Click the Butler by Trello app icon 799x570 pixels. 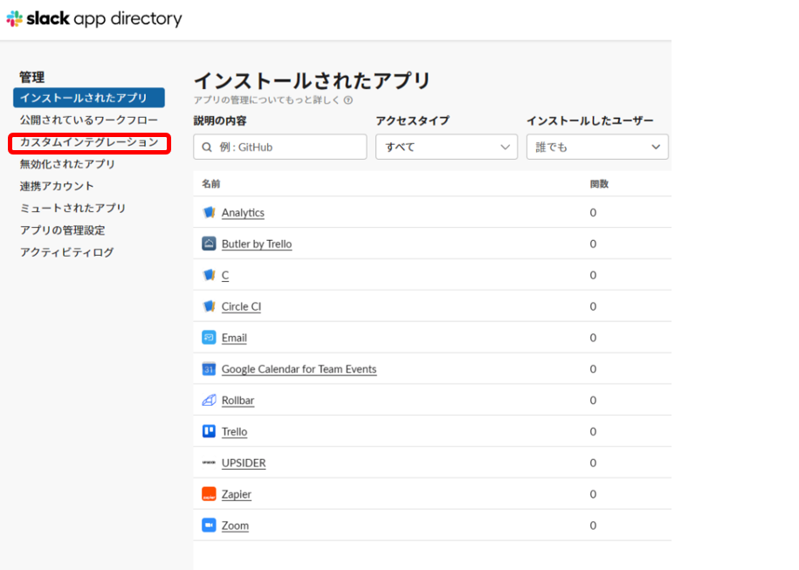209,244
